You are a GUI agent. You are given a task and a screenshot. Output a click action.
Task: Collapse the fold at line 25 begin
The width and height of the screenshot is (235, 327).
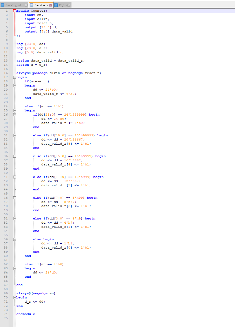(15, 110)
